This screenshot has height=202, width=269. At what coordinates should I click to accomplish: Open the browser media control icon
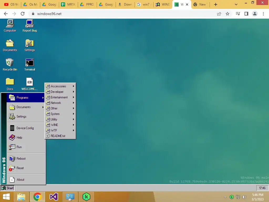tap(238, 14)
